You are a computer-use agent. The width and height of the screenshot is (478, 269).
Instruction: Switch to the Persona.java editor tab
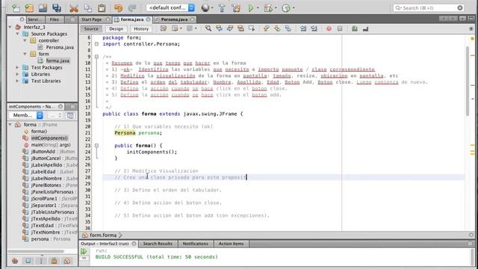pos(174,19)
